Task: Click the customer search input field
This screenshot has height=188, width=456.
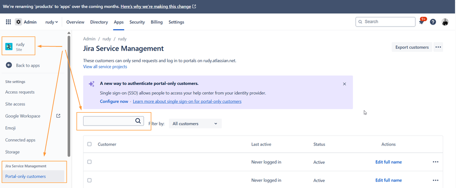Action: (x=113, y=121)
